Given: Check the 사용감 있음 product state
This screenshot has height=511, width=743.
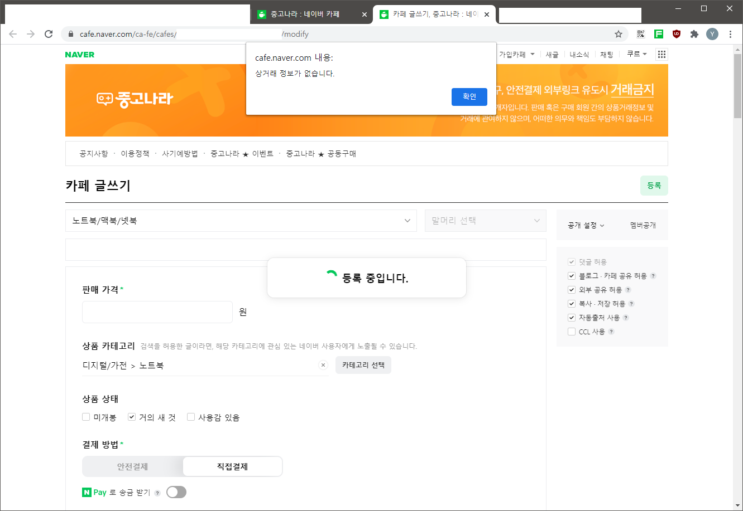Looking at the screenshot, I should [x=191, y=417].
